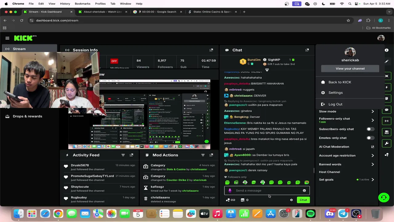
Task: Open Discord from the Dock
Action: coord(330,213)
